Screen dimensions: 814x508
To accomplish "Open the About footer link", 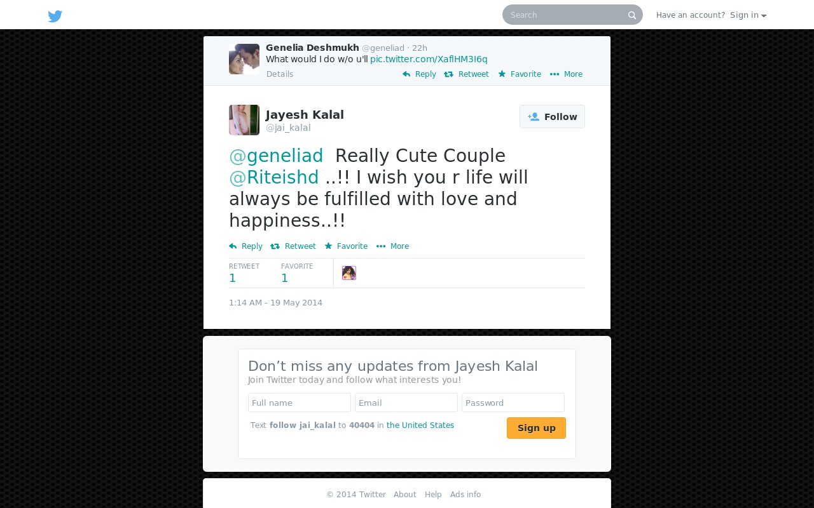I will click(x=404, y=495).
